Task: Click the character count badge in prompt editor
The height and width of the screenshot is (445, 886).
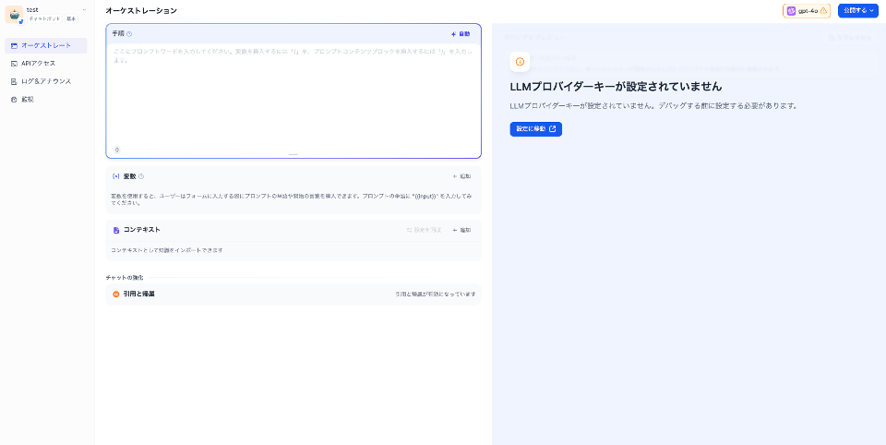Action: tap(117, 150)
